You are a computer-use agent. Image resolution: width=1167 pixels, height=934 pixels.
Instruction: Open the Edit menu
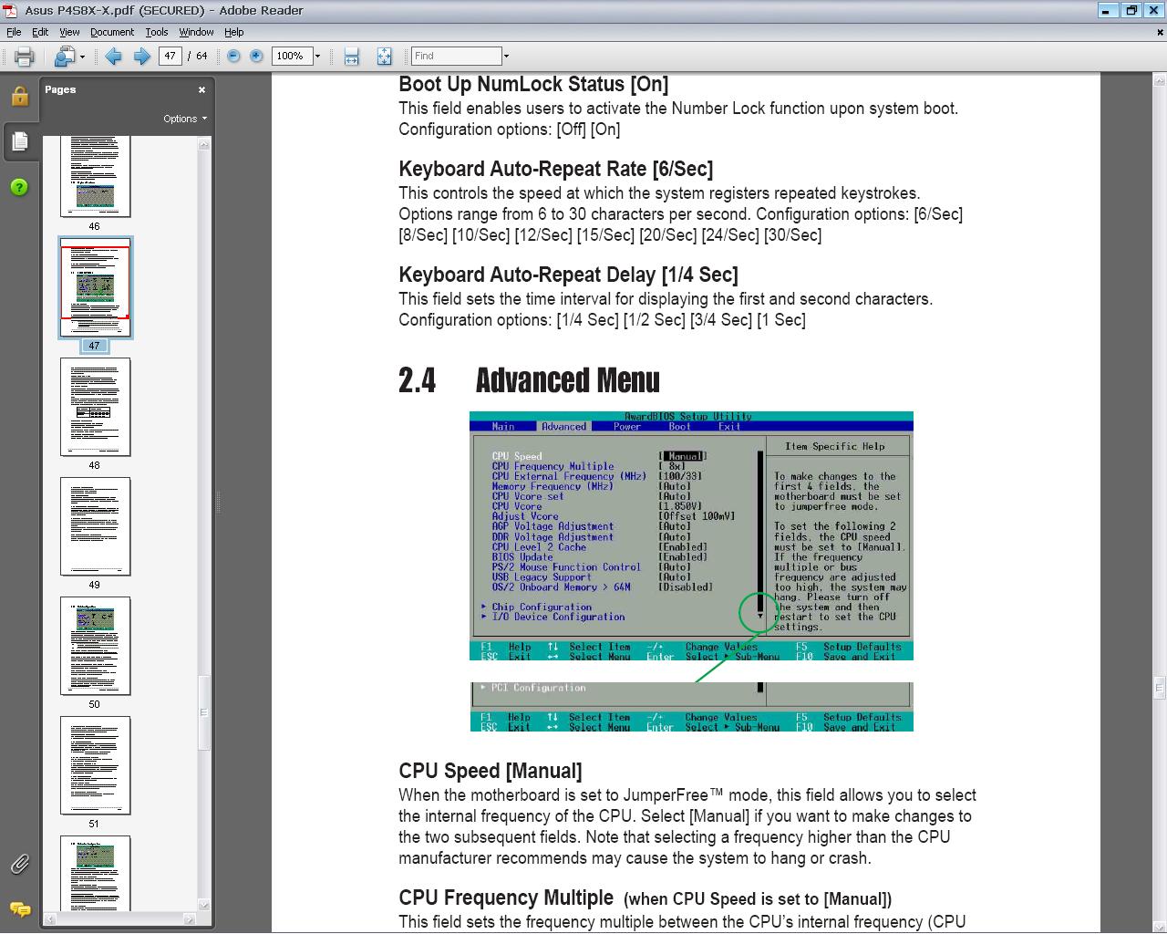pos(40,32)
